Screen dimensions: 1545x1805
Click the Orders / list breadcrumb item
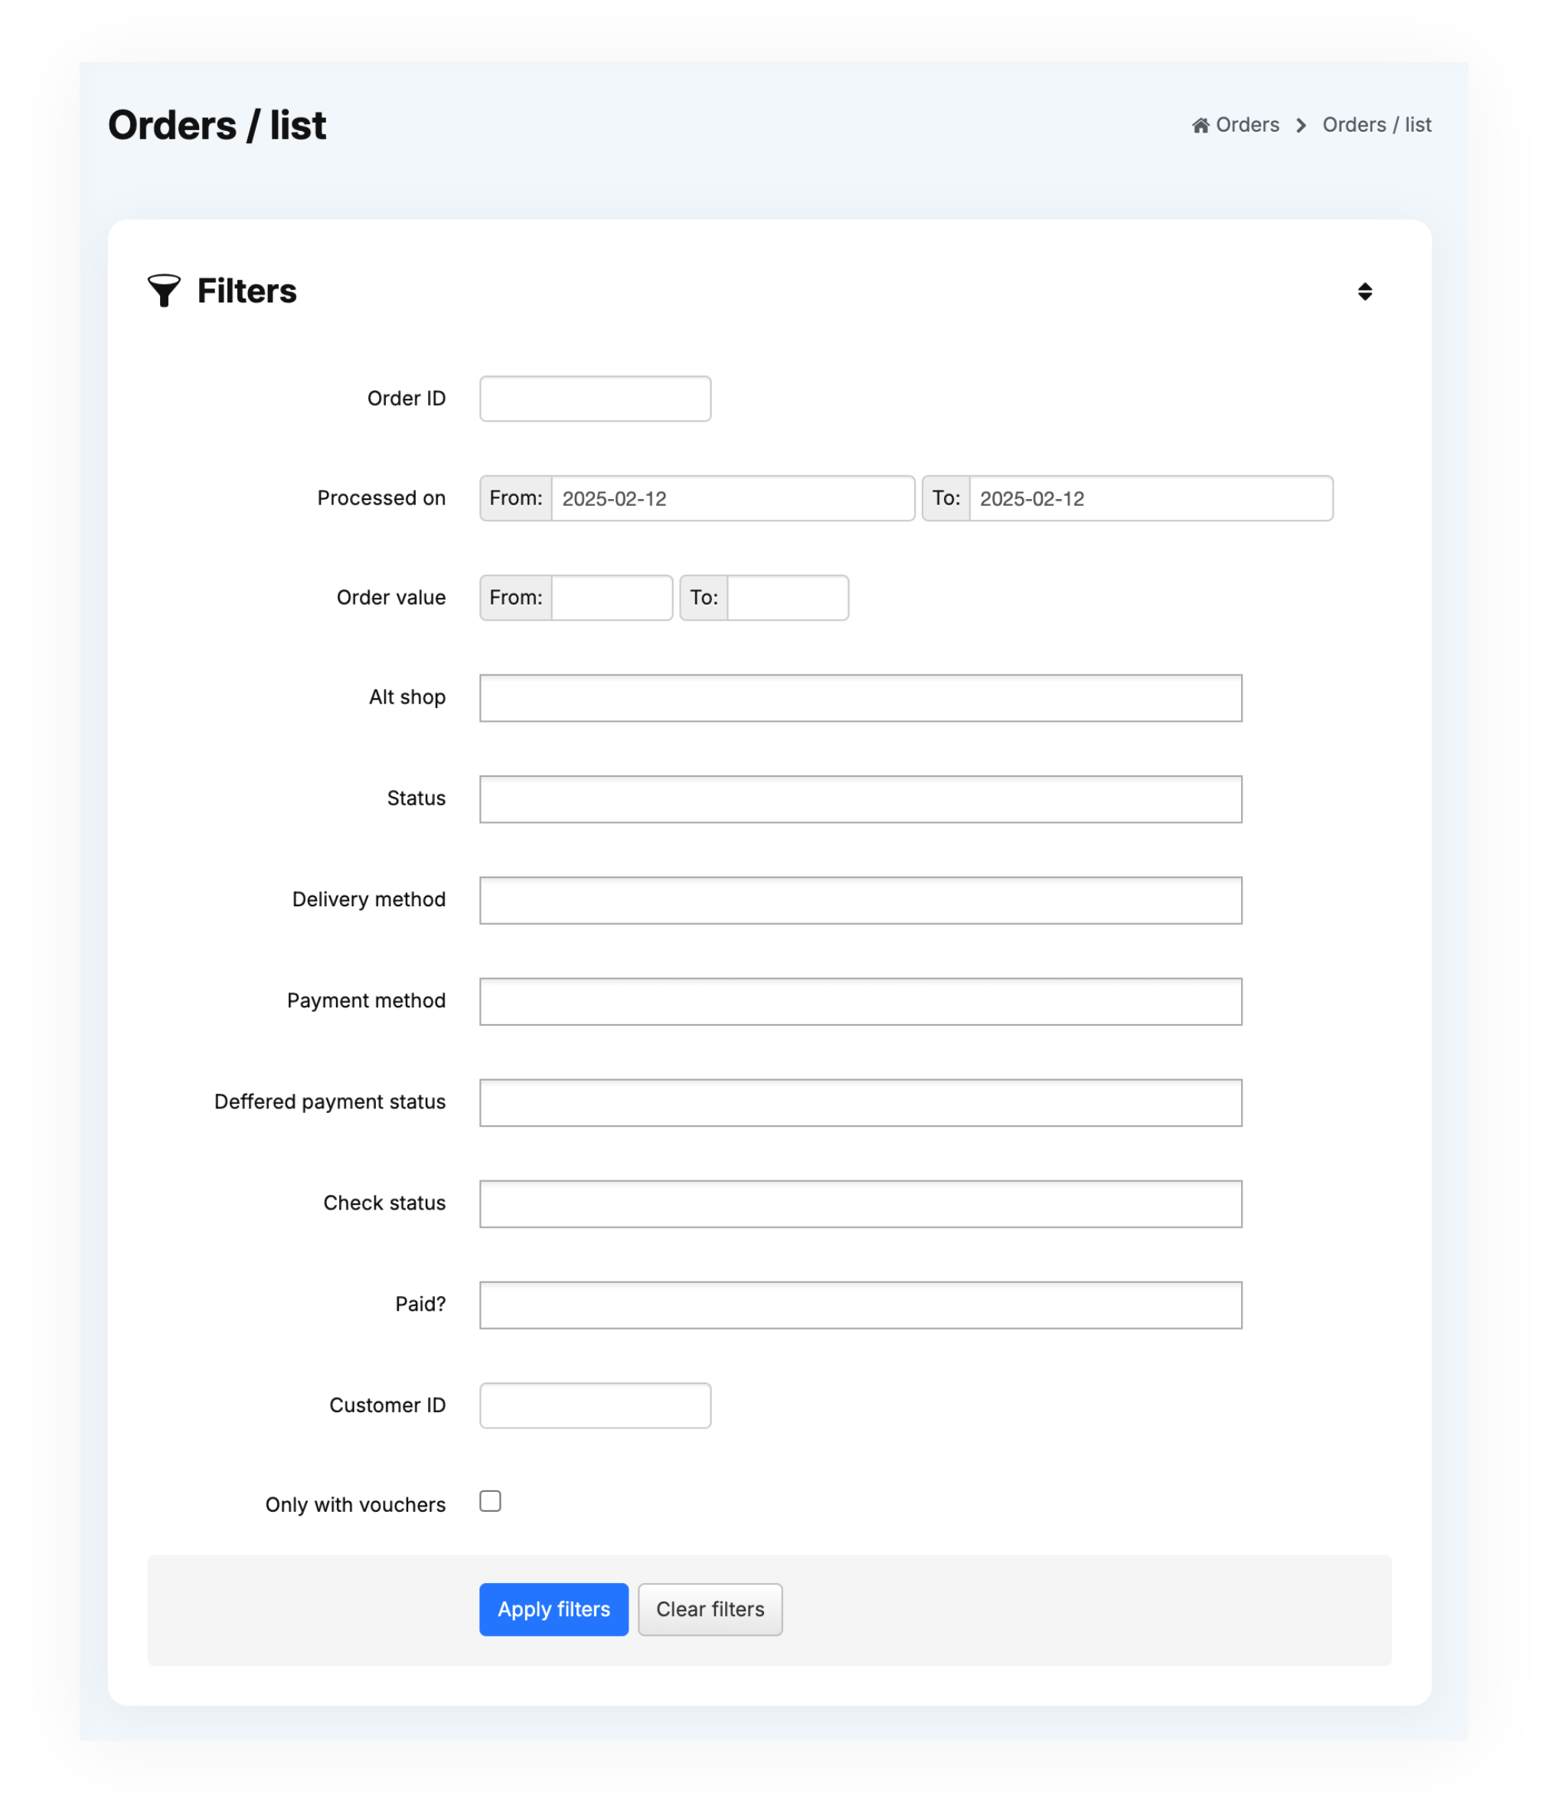[1376, 126]
